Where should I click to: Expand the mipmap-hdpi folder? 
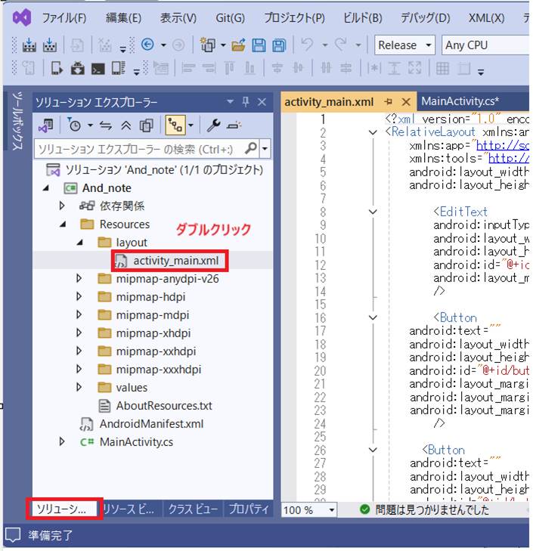click(x=81, y=297)
